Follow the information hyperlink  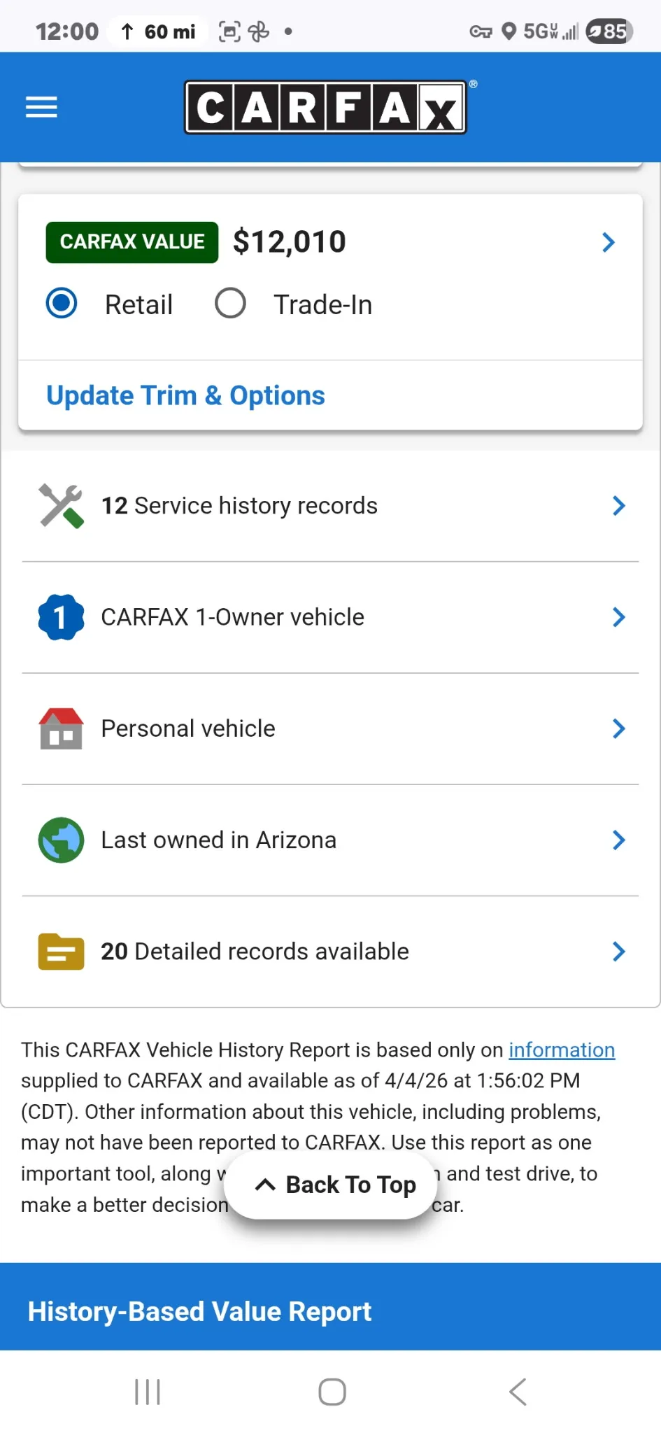561,1050
